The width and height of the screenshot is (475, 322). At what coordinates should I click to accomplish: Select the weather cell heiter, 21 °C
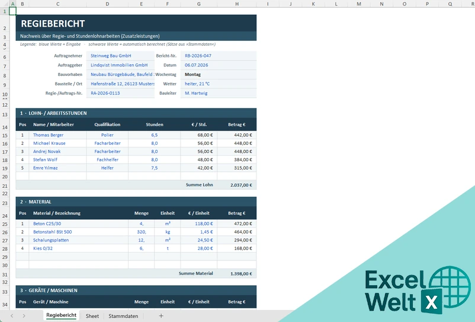219,84
